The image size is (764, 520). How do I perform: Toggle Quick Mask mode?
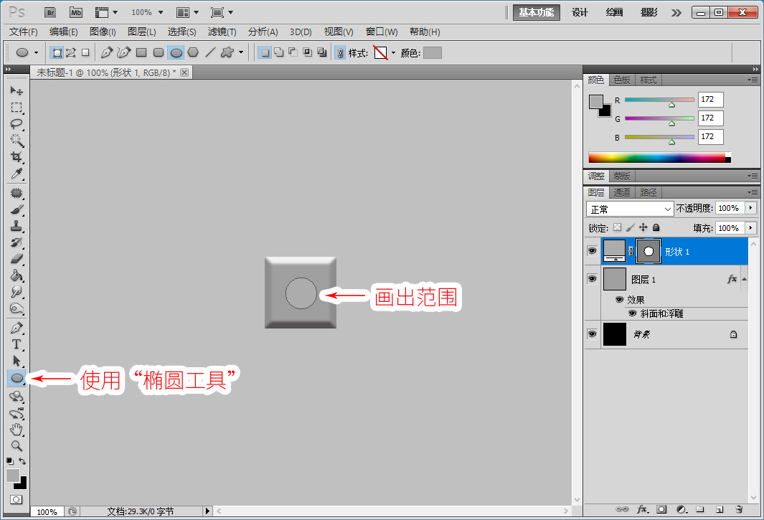(16, 499)
